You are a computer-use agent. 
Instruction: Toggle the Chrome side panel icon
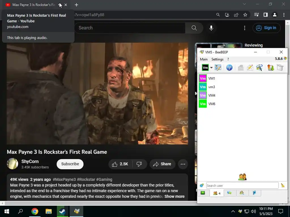pos(266,15)
